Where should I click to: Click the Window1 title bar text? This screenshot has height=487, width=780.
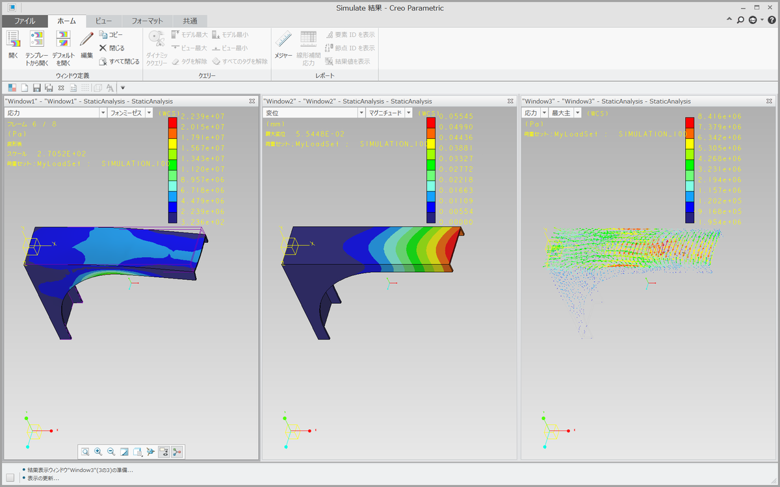[x=88, y=101]
